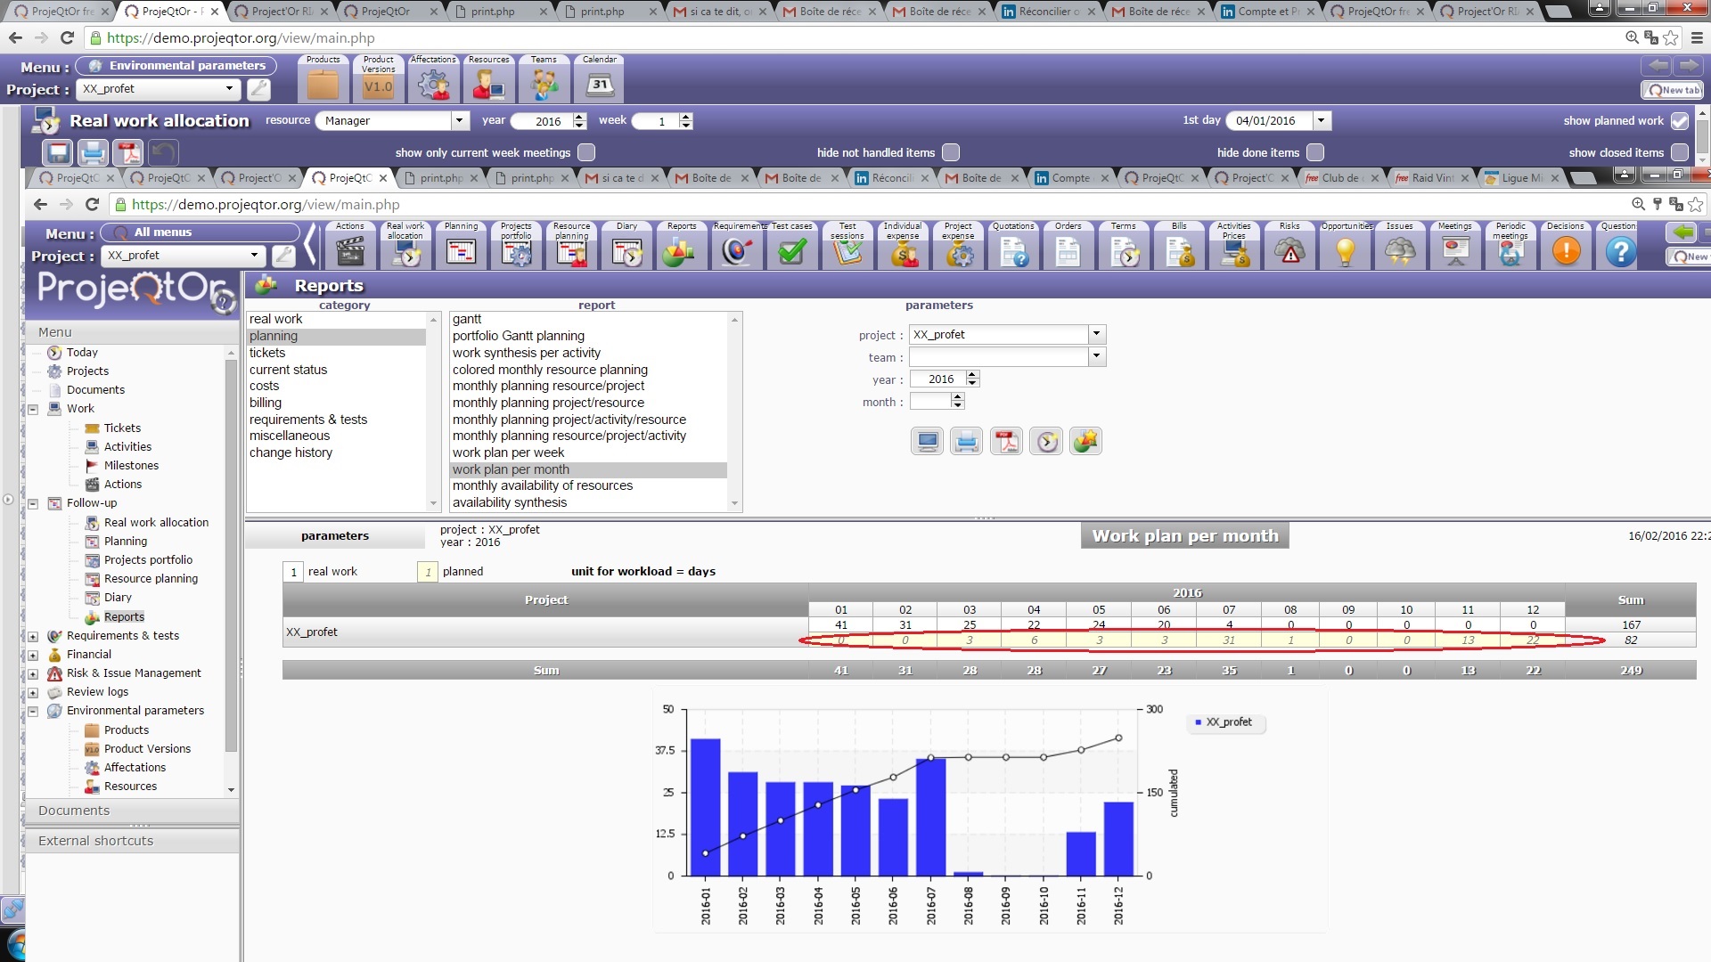This screenshot has height=962, width=1711.
Task: Display report on screen icon
Action: pos(927,442)
